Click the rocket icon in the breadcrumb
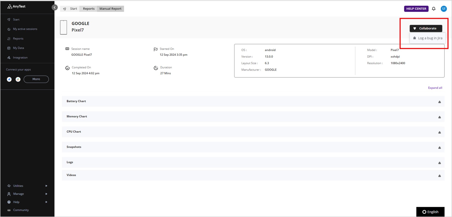Viewport: 452px width, 217px height. point(65,9)
